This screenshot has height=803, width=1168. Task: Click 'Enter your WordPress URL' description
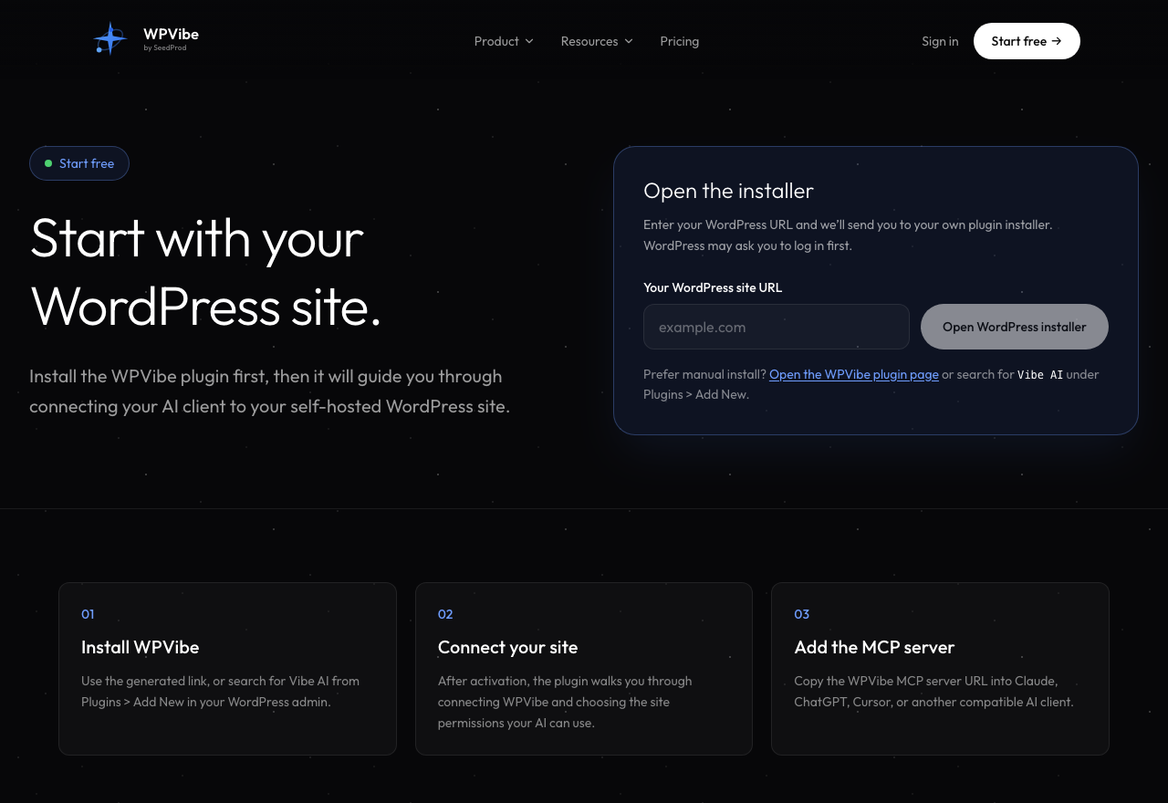pyautogui.click(x=848, y=235)
